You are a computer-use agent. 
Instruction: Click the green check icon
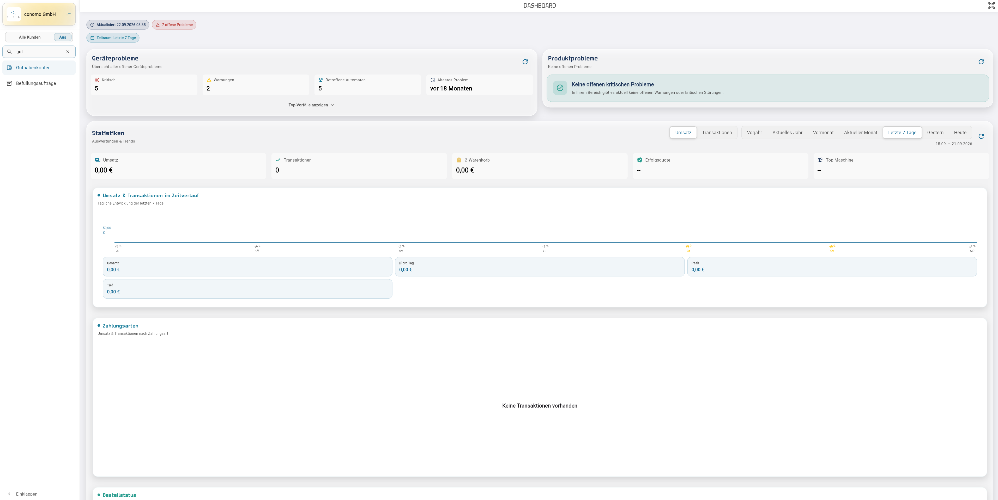coord(560,88)
